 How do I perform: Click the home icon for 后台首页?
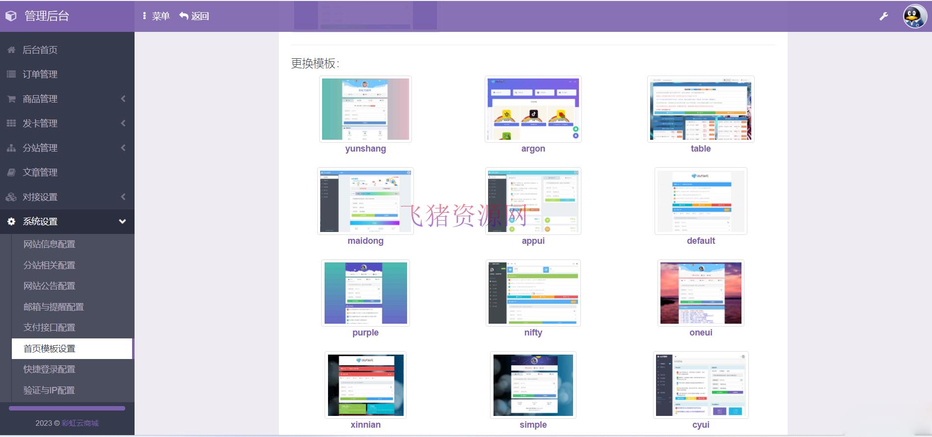coord(11,50)
